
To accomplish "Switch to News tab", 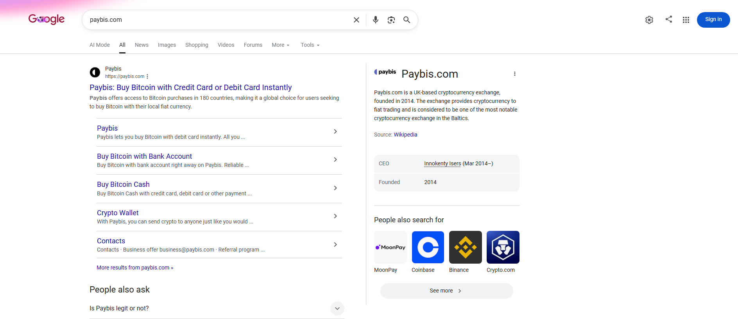I will (142, 45).
